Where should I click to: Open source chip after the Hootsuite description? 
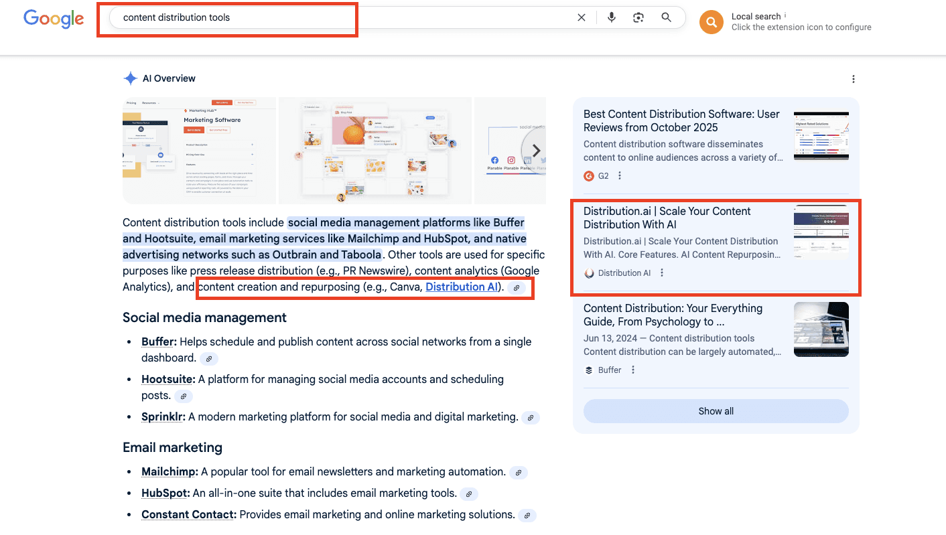coord(184,396)
